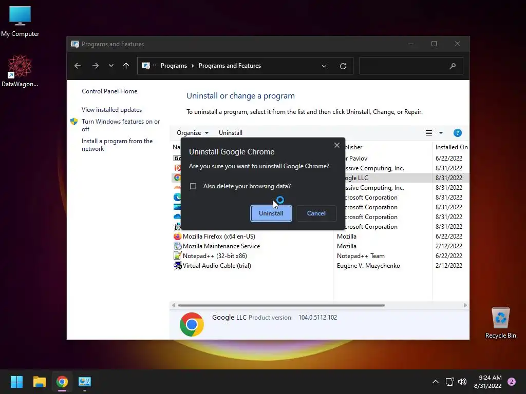This screenshot has height=394, width=526.
Task: Open network status tray icon
Action: point(449,382)
